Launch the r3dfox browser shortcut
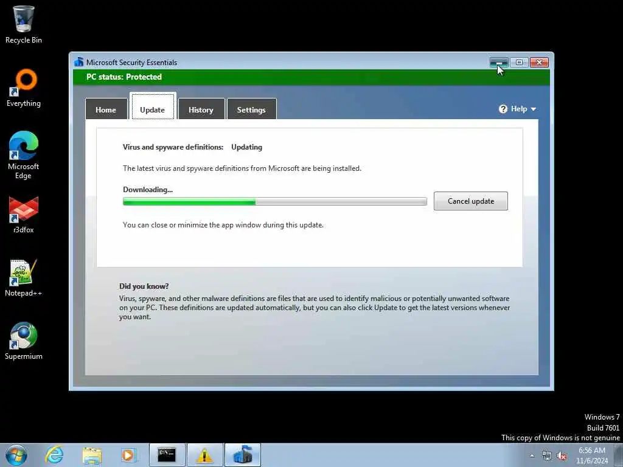The width and height of the screenshot is (623, 467). point(24,215)
